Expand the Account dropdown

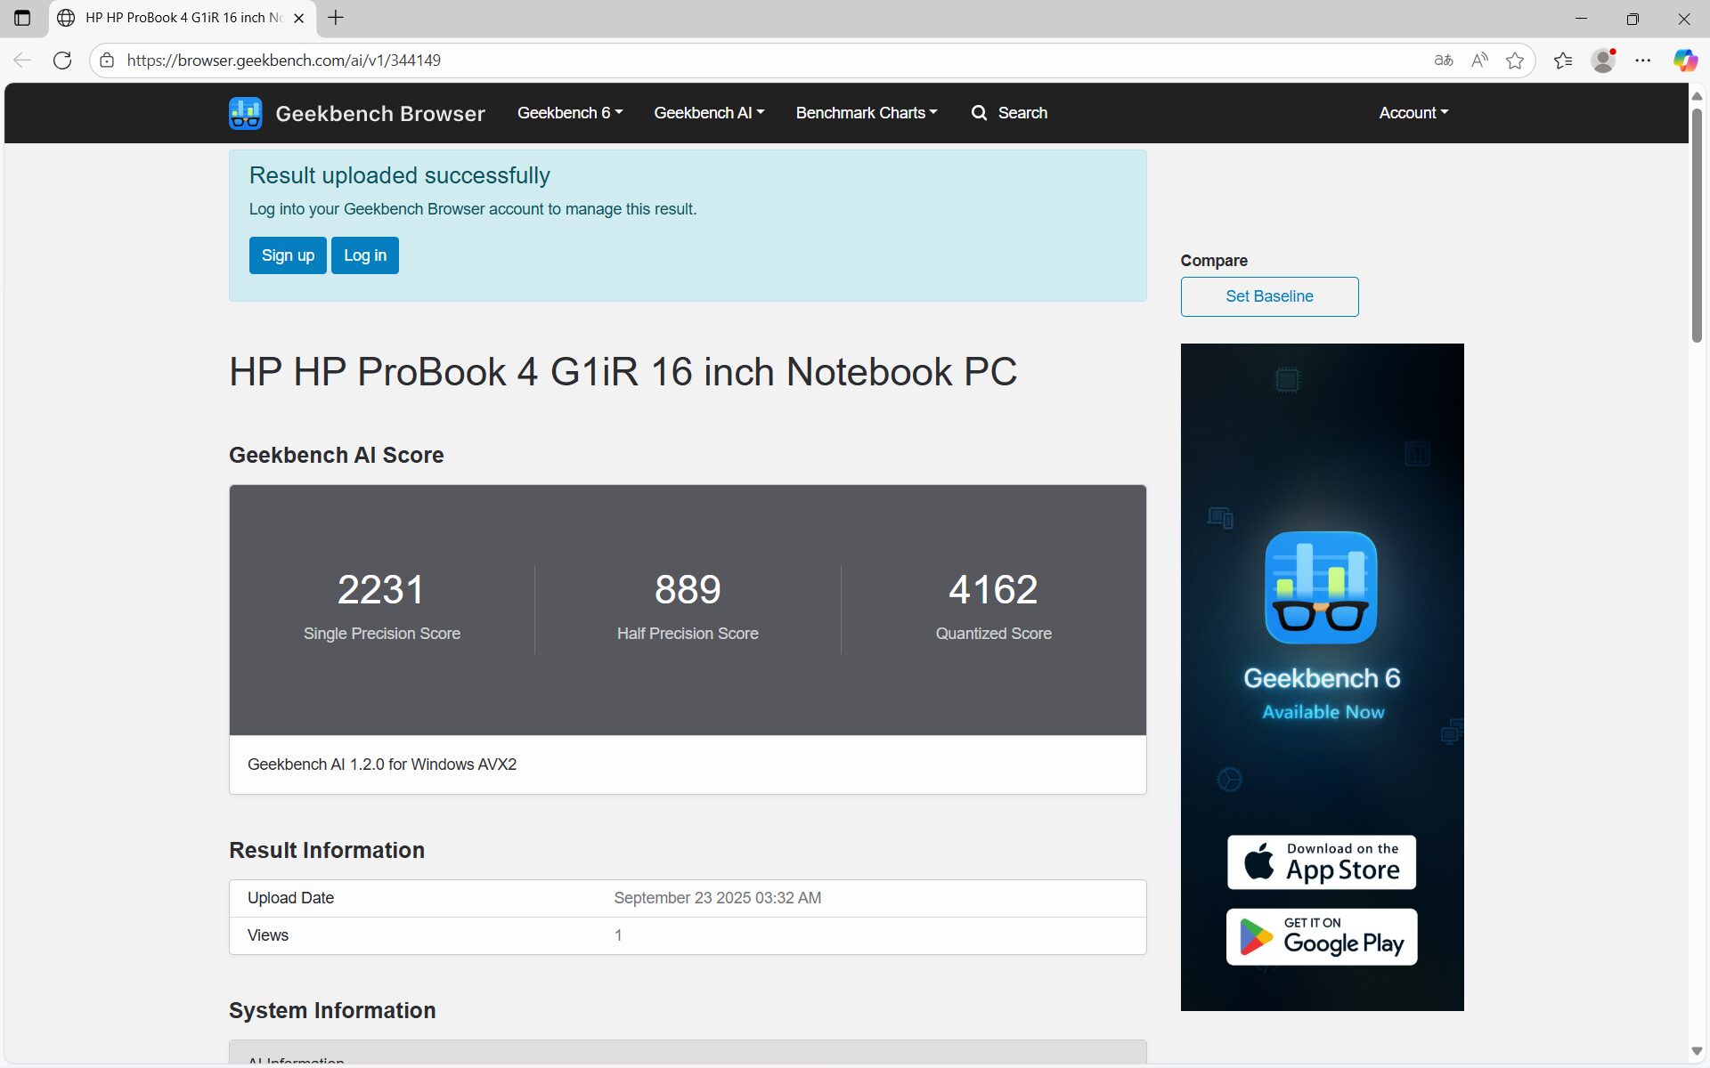point(1413,113)
